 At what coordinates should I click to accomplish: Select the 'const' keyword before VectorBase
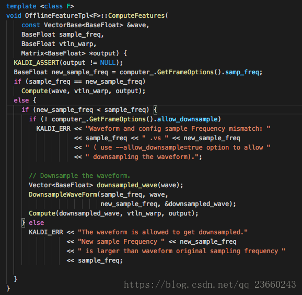[x=31, y=25]
